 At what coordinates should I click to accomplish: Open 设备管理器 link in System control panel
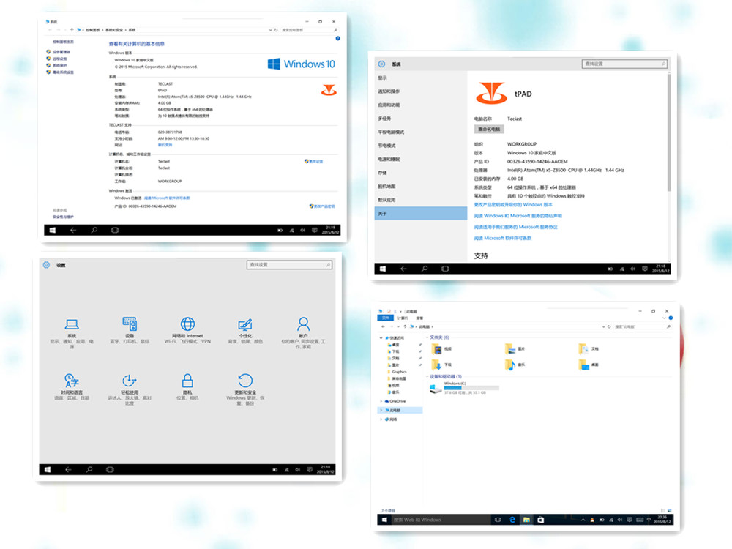pos(61,52)
